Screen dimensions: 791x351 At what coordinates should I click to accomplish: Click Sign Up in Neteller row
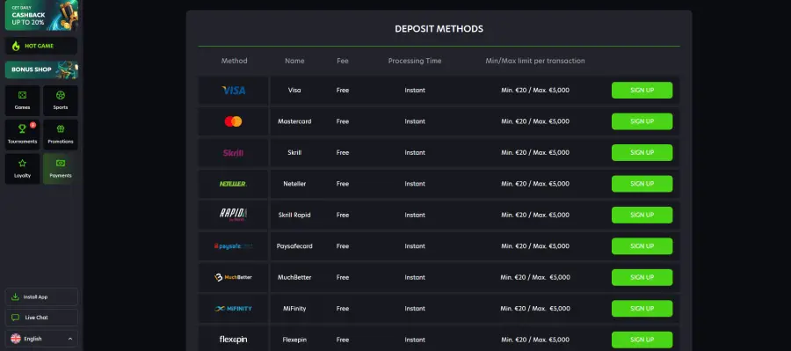pos(642,184)
